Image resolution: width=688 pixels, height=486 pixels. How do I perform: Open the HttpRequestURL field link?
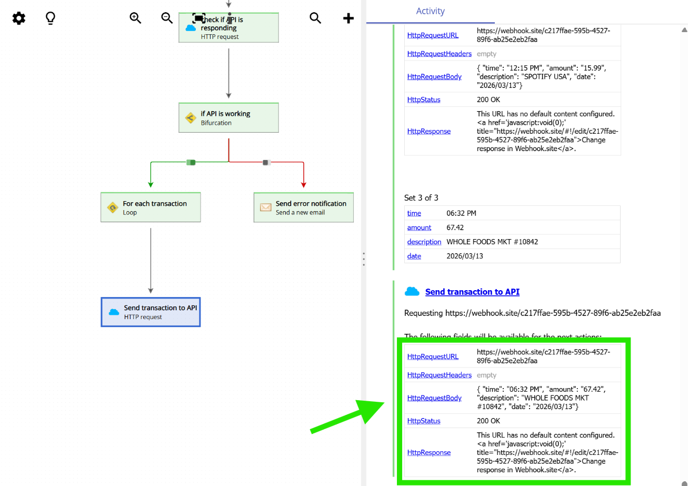(433, 356)
